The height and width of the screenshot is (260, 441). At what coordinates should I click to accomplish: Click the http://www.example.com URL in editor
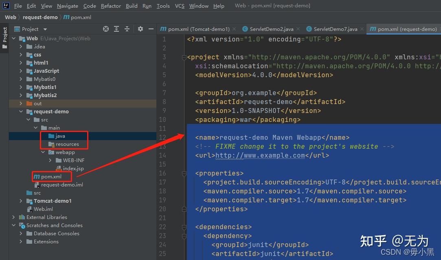coord(260,156)
